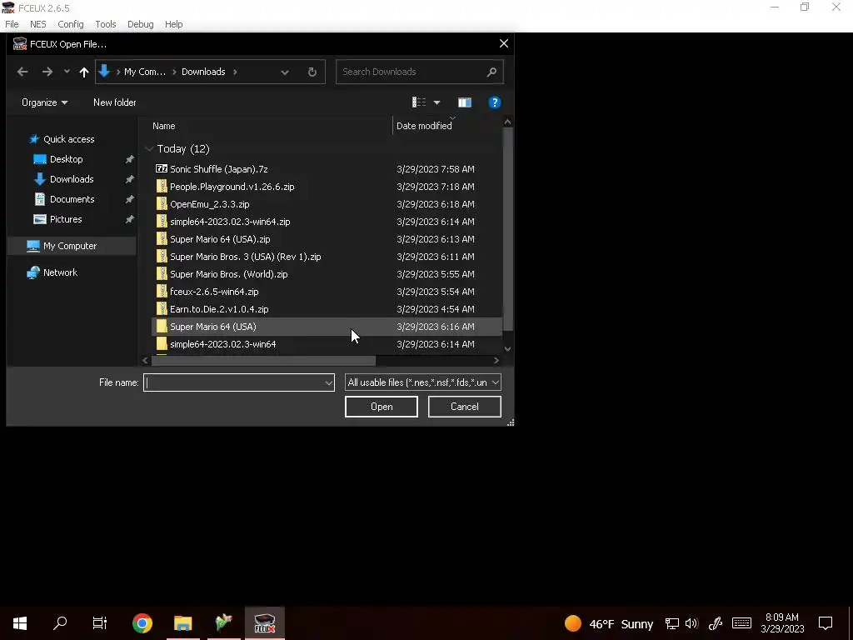This screenshot has height=640, width=853.
Task: Sort files by Name column
Action: click(164, 126)
